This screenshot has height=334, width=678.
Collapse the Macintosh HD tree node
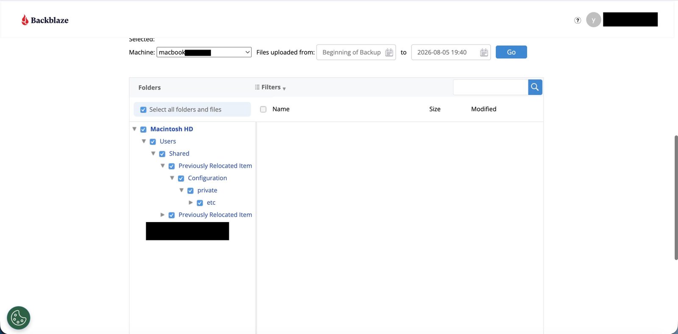134,129
